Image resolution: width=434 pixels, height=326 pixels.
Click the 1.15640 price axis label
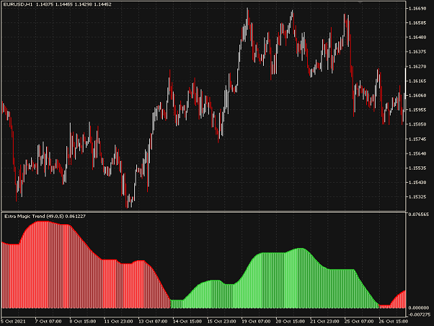pos(418,153)
